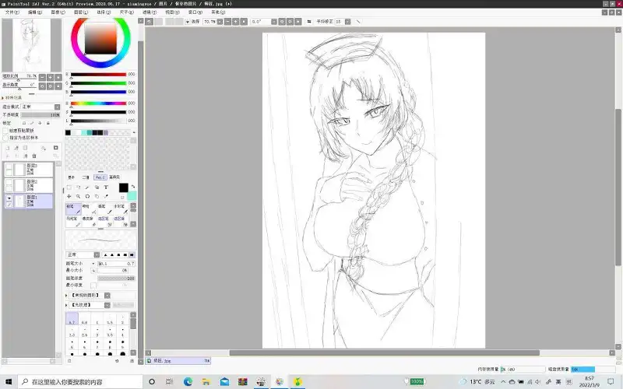Screen dimensions: 623x389
Task: Choose the 1.5 brush size preset
Action: (x=110, y=319)
